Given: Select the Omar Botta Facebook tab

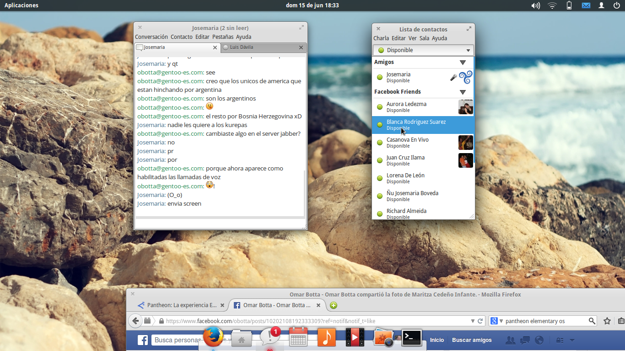Looking at the screenshot, I should (277, 305).
